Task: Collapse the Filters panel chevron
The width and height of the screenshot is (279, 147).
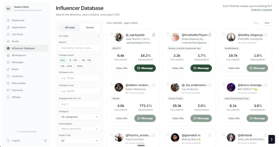Action: [x=98, y=36]
